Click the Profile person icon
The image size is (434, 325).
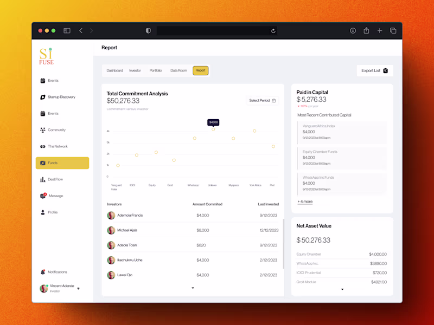43,212
